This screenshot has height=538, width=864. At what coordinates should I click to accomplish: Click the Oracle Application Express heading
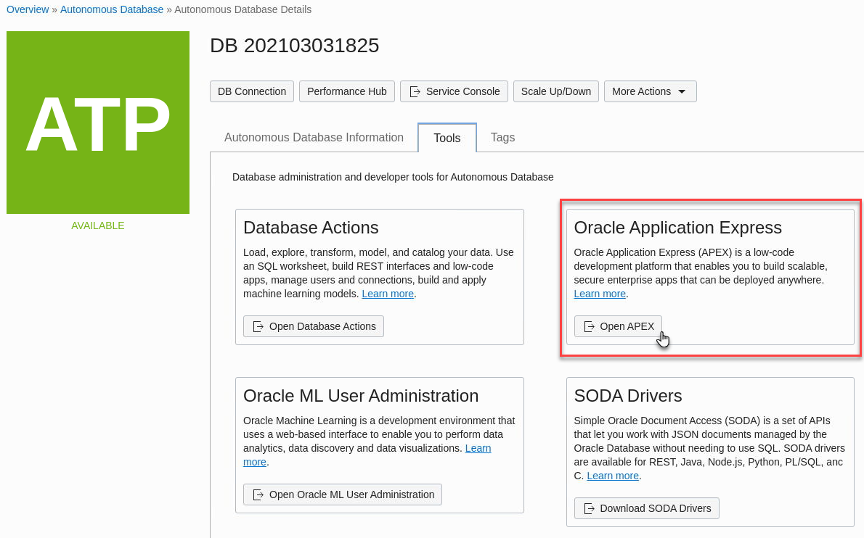coord(677,228)
